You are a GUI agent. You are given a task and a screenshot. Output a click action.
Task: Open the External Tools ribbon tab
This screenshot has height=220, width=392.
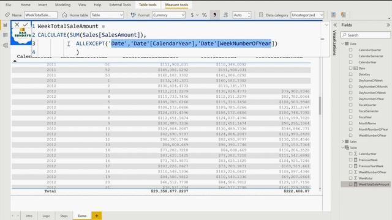pyautogui.click(x=120, y=5)
